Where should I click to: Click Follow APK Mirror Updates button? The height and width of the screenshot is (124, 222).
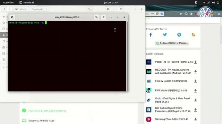click(172, 43)
